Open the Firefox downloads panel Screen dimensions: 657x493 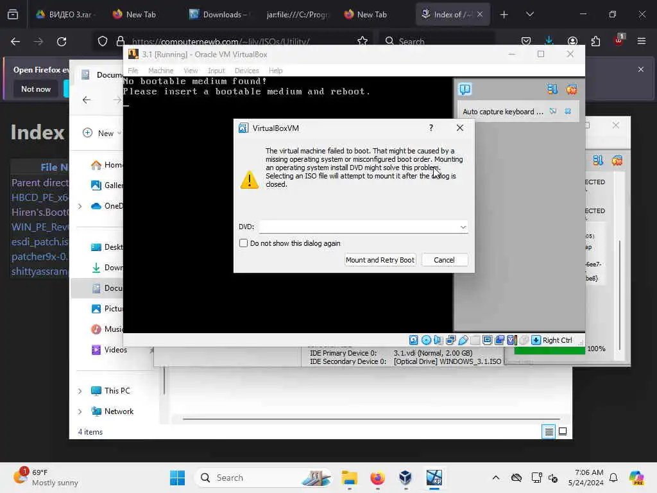[x=549, y=41]
